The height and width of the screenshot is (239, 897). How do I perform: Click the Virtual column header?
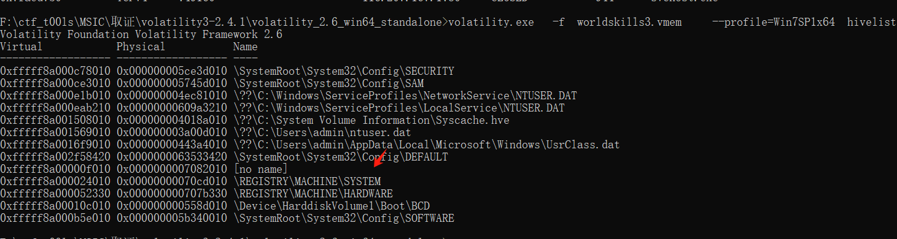pyautogui.click(x=21, y=47)
